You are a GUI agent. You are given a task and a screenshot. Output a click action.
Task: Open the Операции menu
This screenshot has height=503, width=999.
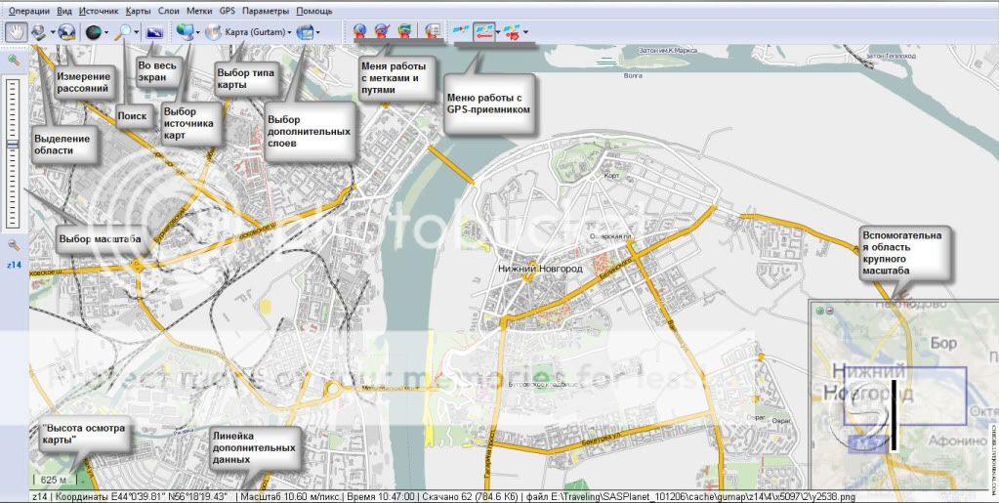pos(28,12)
